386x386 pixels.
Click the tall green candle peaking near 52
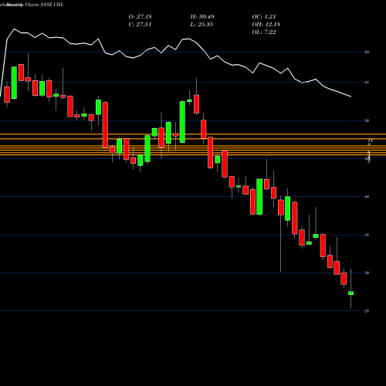[x=182, y=122]
